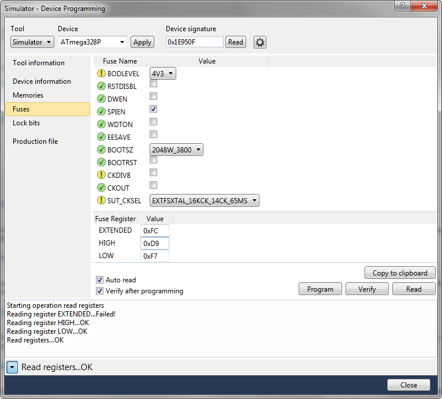Click the Apply button

142,42
